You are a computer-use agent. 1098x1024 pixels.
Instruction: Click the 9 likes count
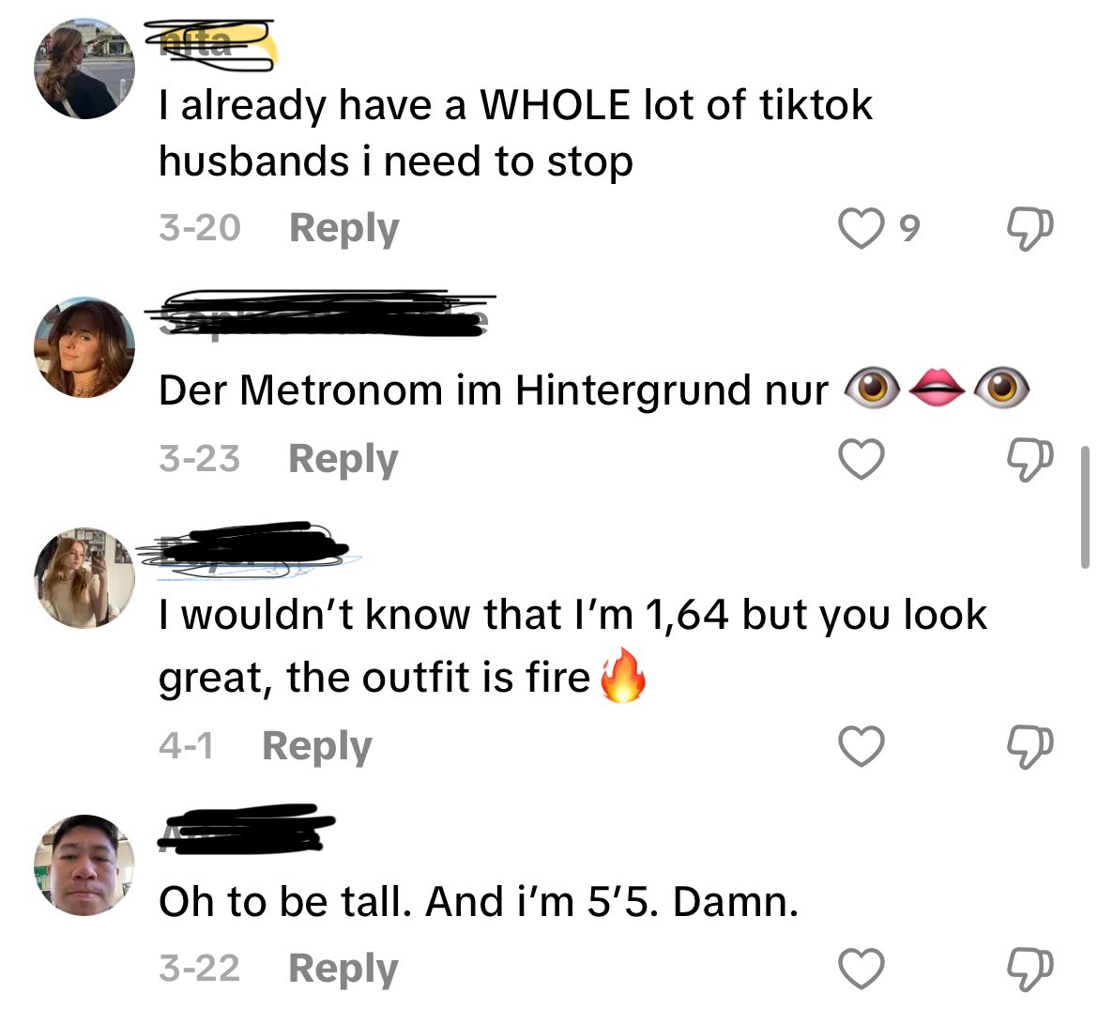click(x=907, y=229)
